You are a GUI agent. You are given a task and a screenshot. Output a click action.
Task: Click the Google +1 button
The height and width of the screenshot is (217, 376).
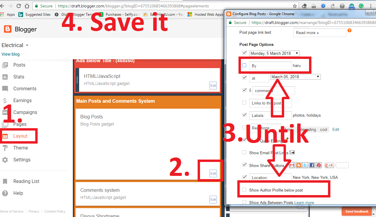tap(329, 165)
